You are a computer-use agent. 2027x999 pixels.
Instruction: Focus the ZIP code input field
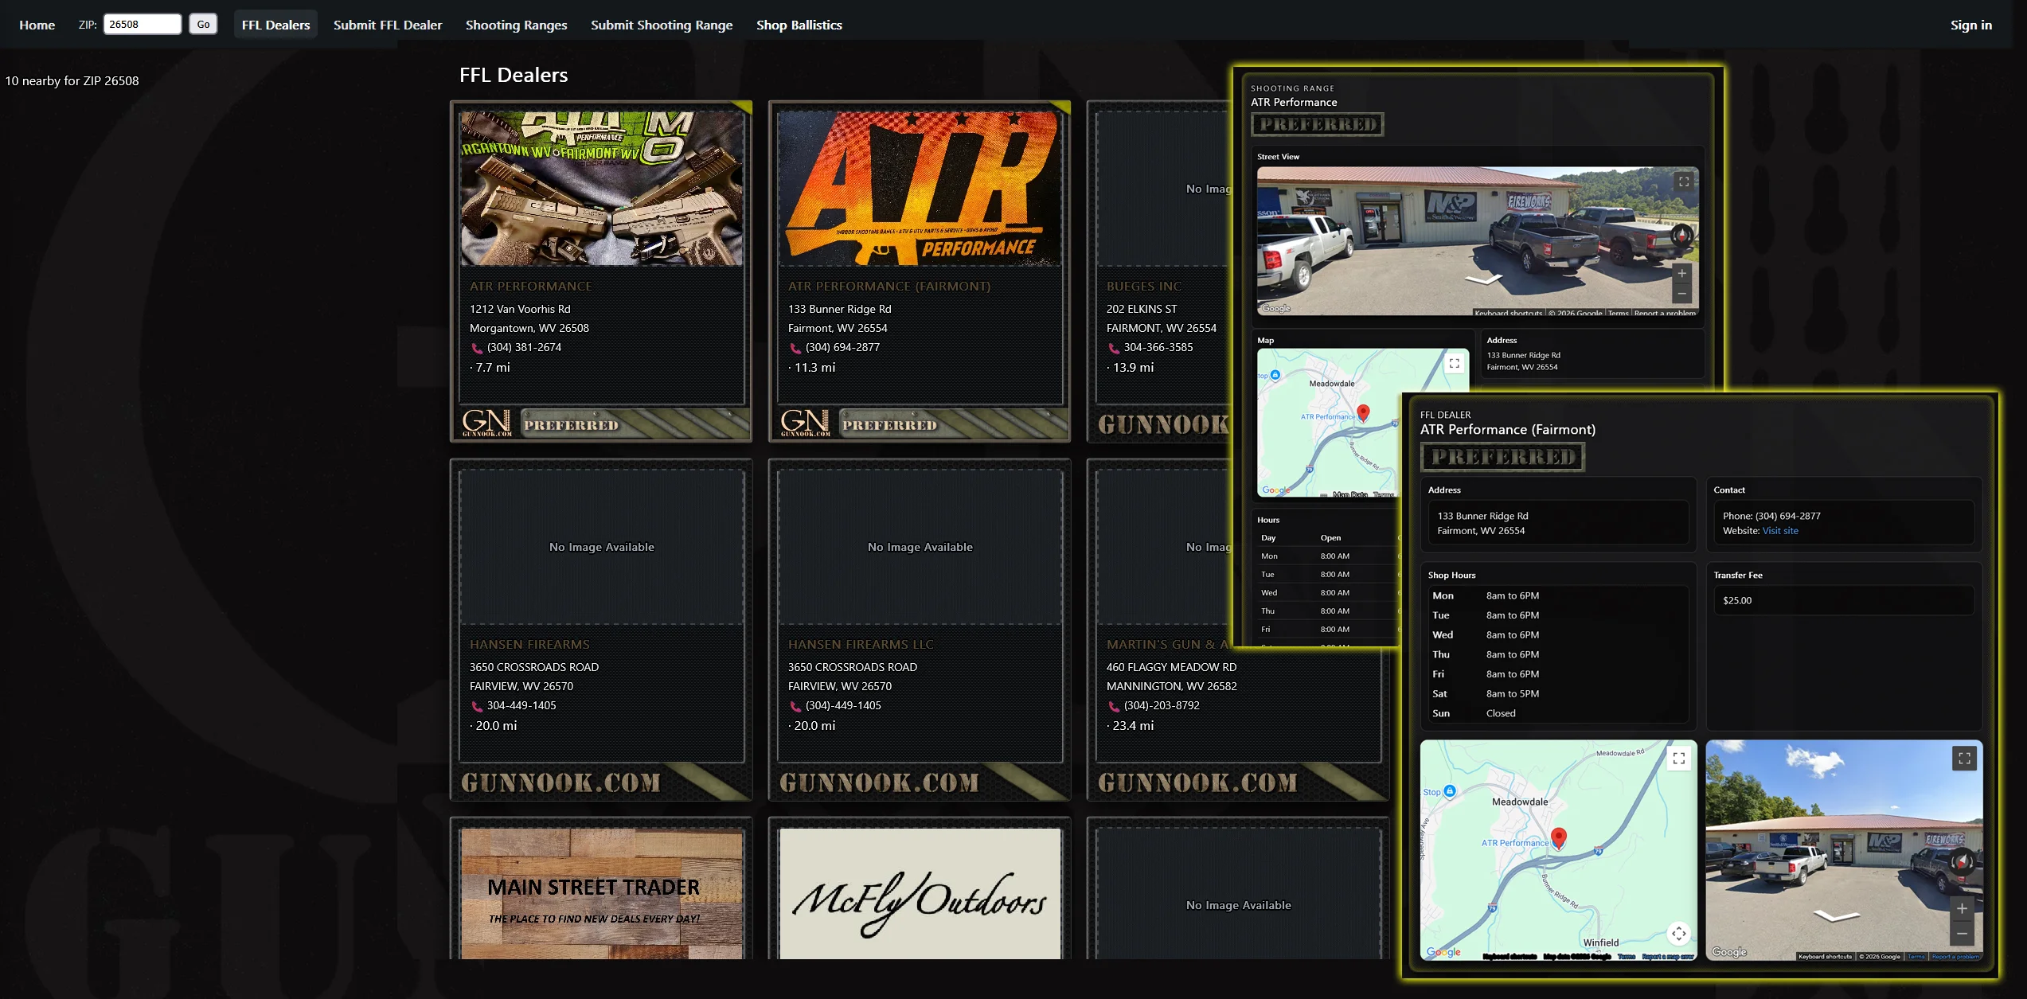coord(142,25)
